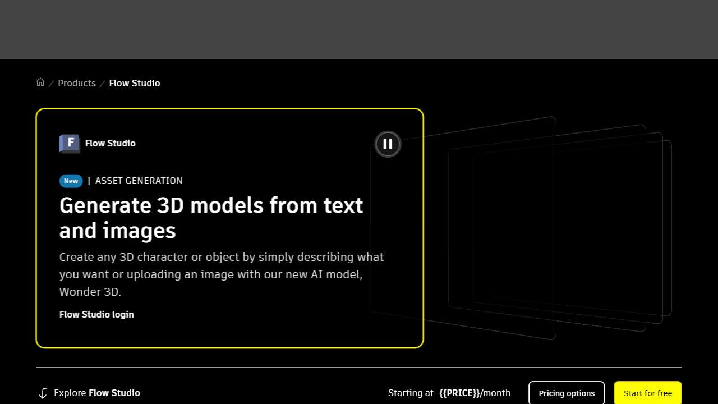Click the Flow Studio F logo icon
Image resolution: width=718 pixels, height=404 pixels.
(70, 143)
